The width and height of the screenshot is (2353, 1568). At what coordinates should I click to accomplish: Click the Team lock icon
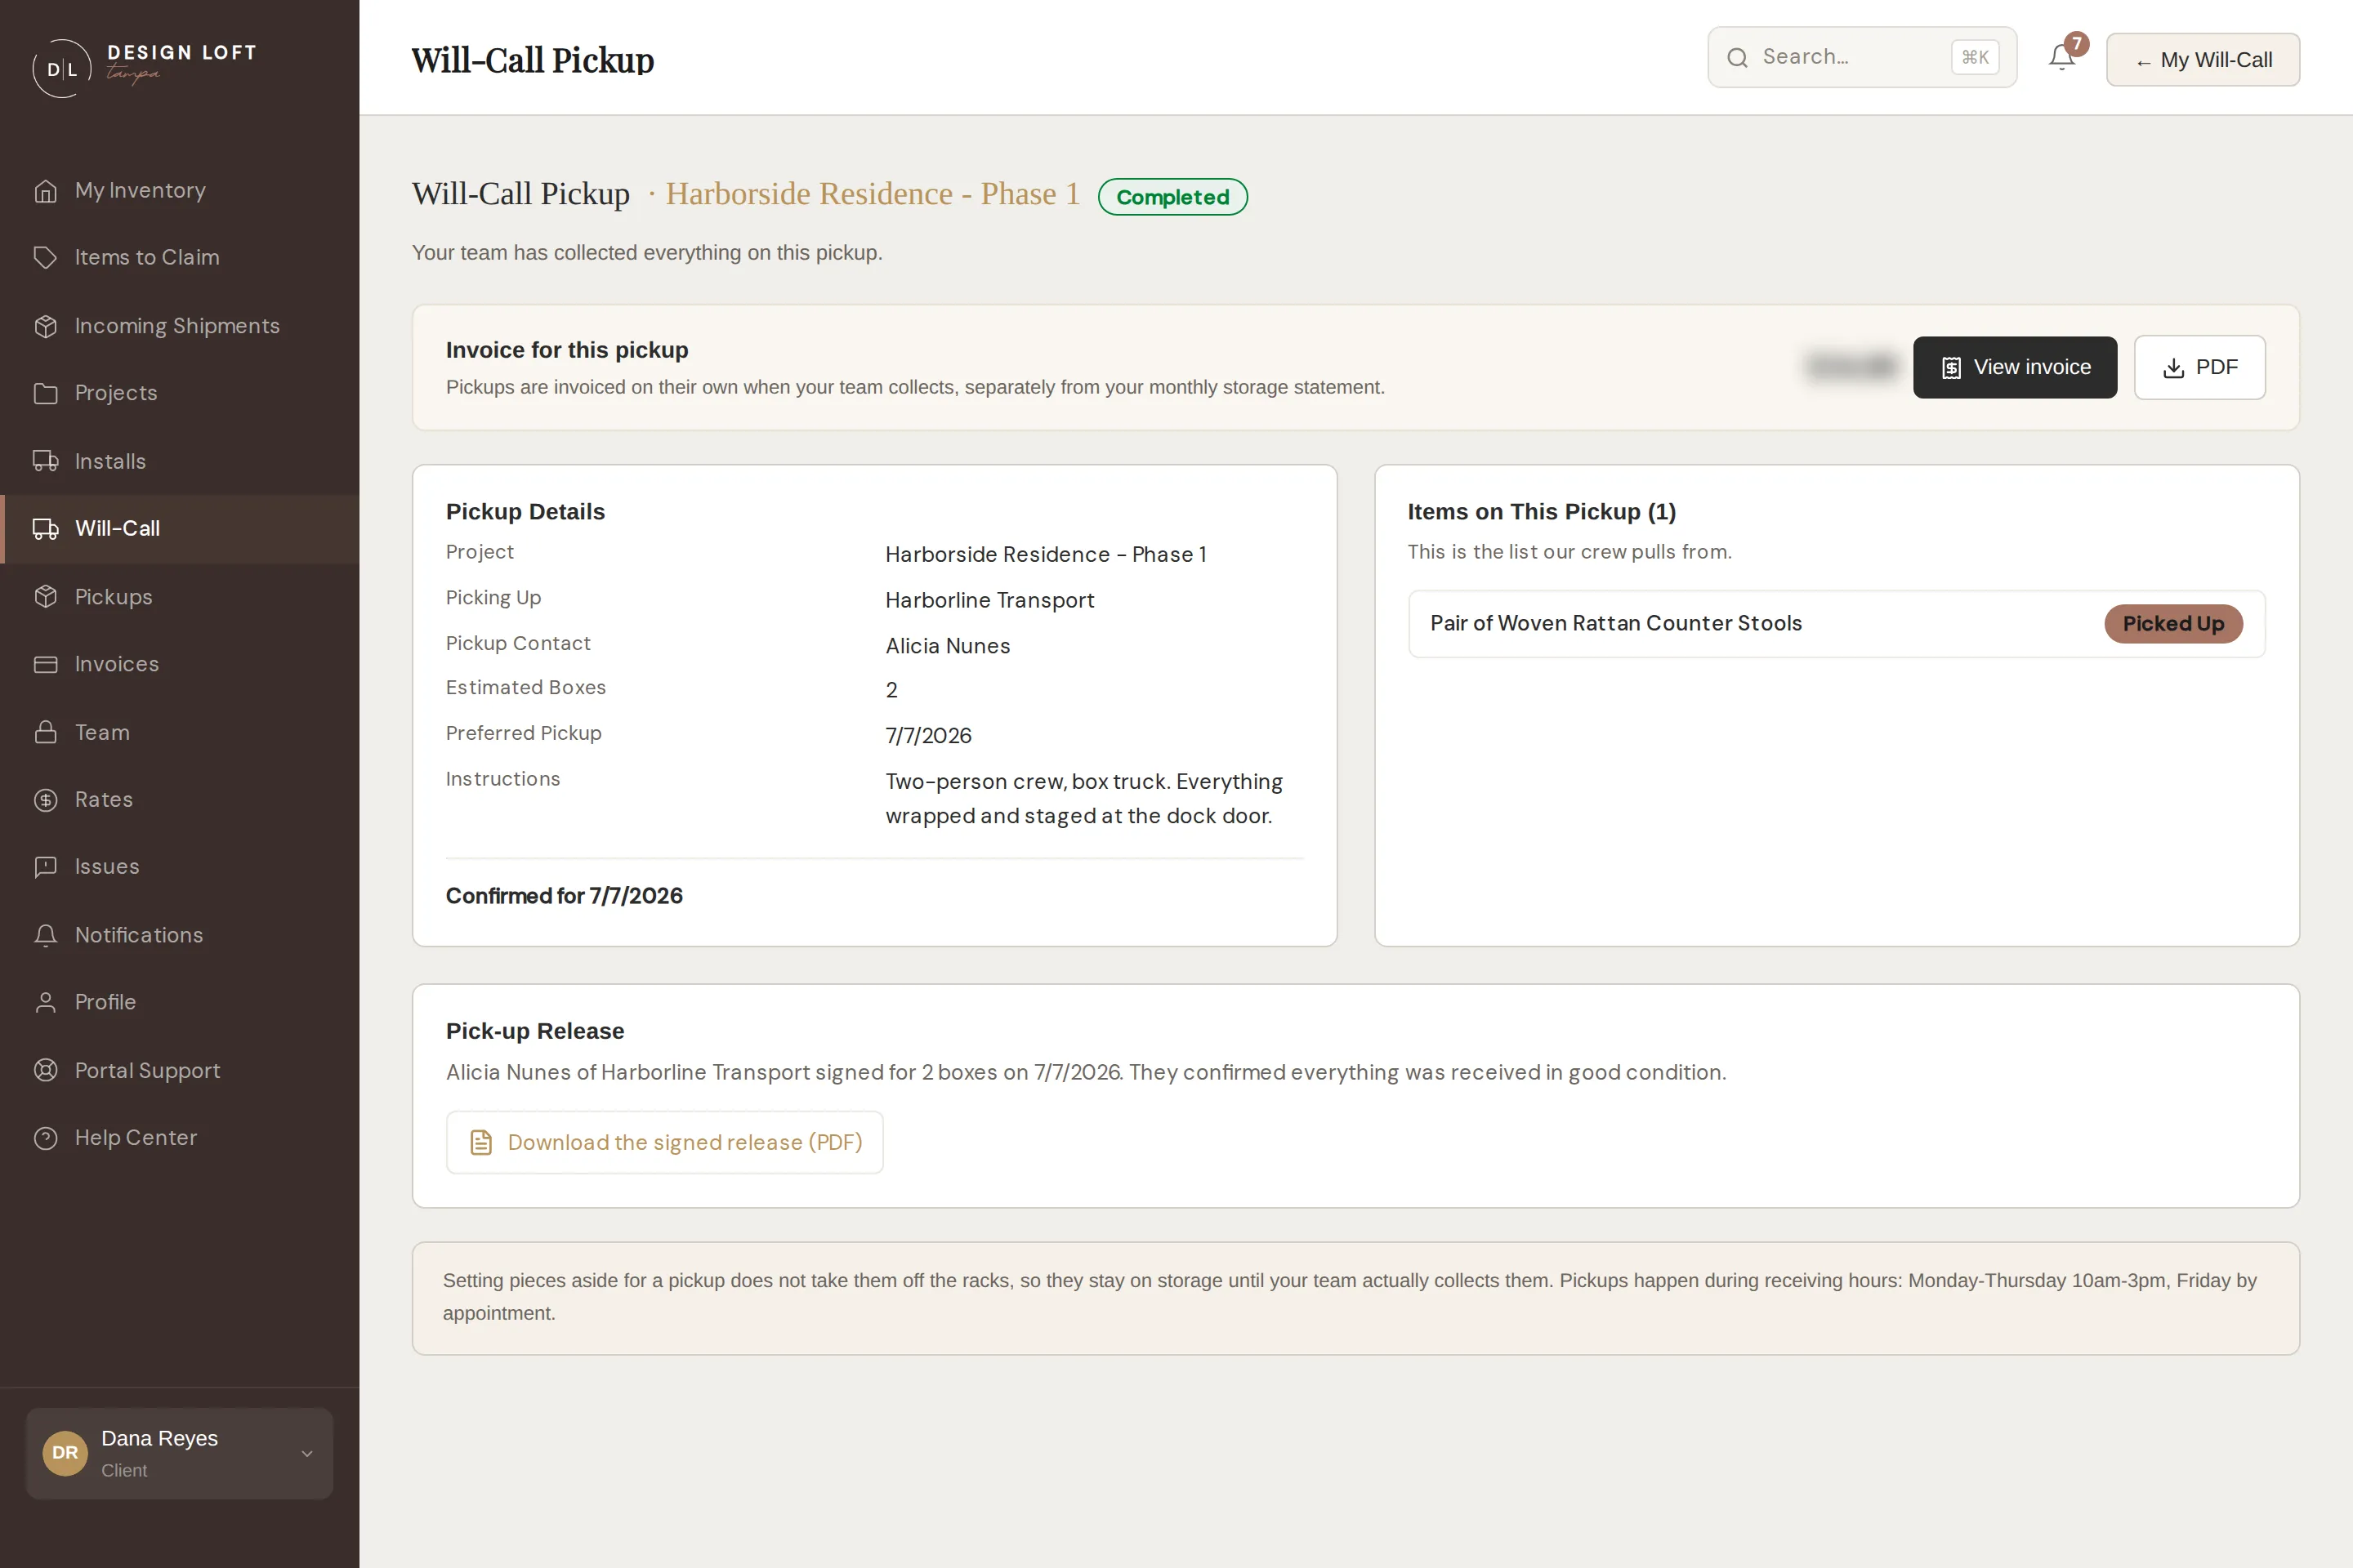click(45, 732)
